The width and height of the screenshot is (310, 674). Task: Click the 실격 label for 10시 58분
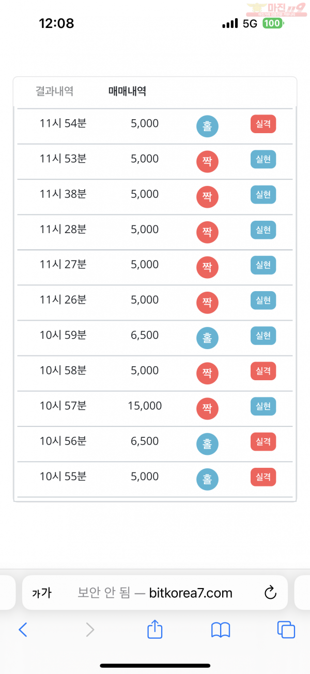263,370
